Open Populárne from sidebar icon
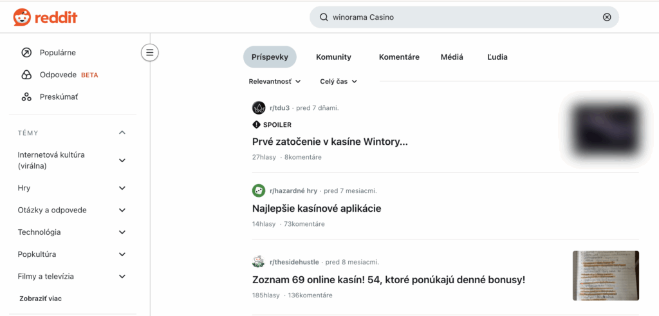Image resolution: width=659 pixels, height=316 pixels. coord(26,53)
